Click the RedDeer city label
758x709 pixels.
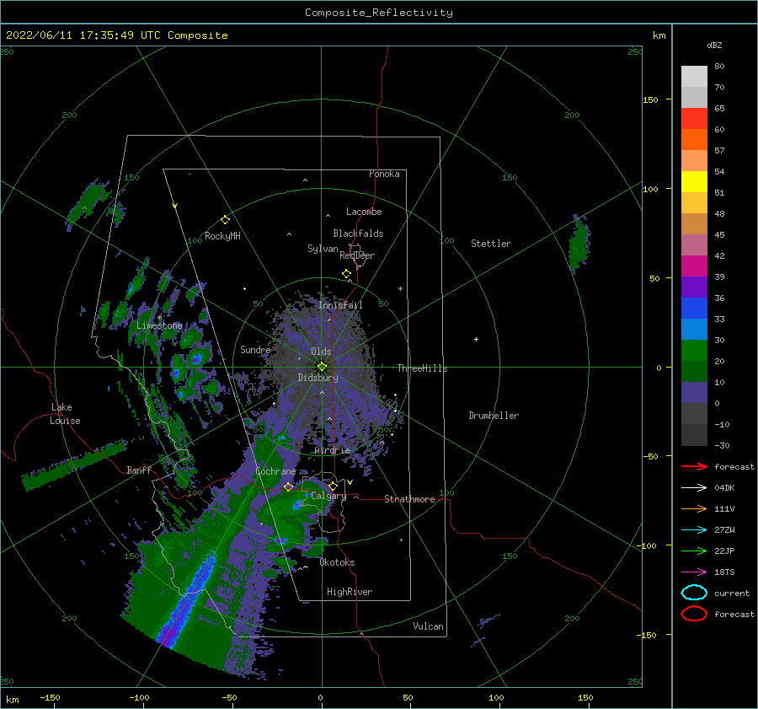click(x=357, y=255)
